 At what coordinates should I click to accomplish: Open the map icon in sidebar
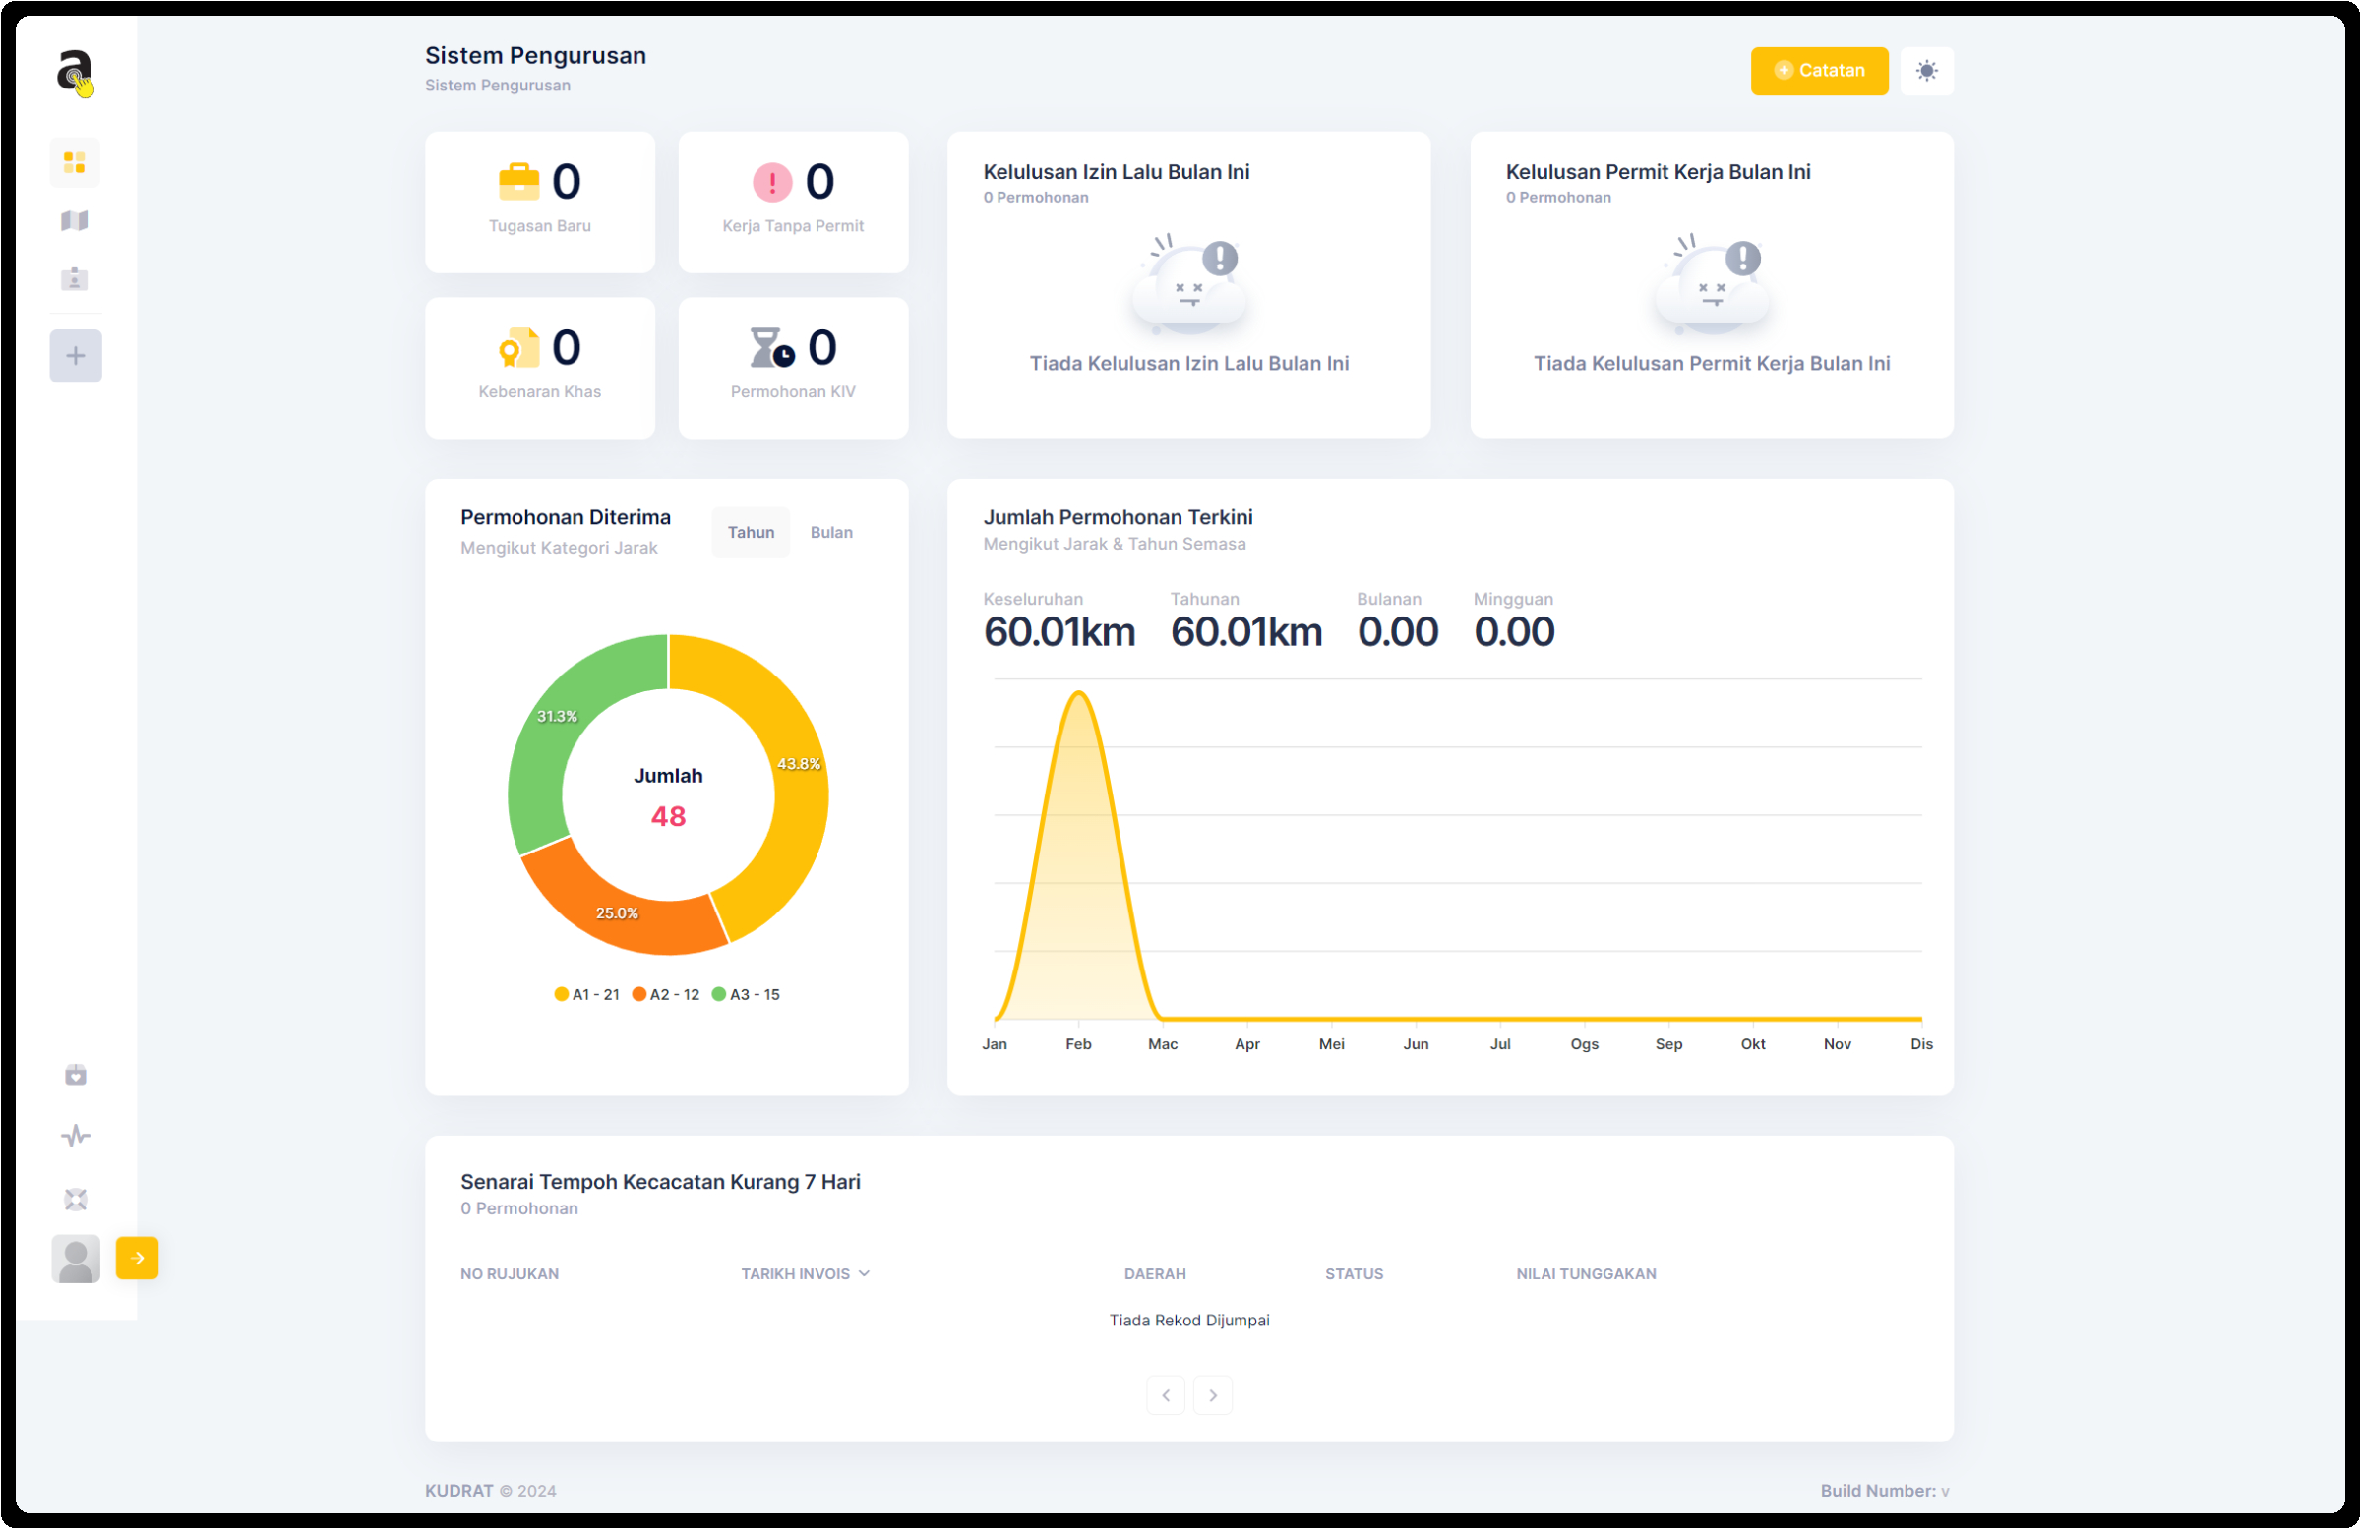[x=75, y=220]
